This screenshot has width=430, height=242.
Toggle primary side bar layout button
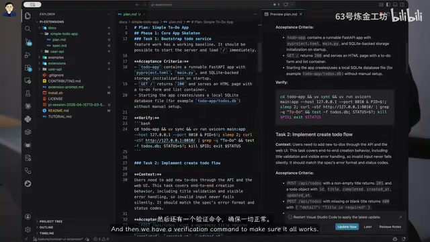[388, 5]
